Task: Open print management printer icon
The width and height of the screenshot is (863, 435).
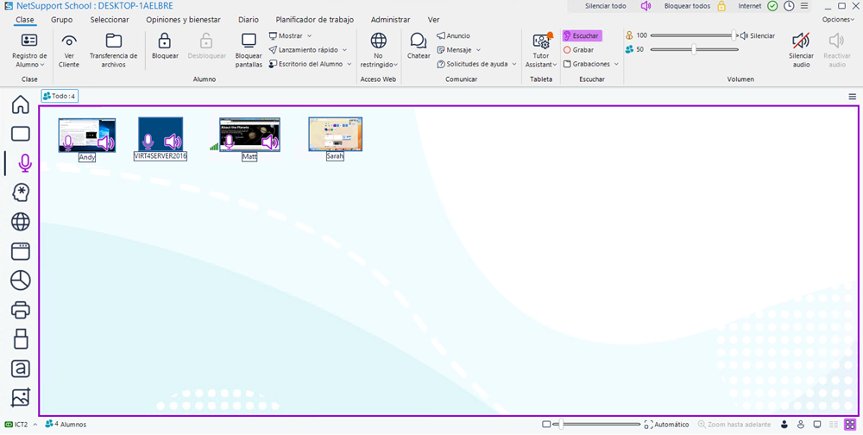Action: point(21,310)
